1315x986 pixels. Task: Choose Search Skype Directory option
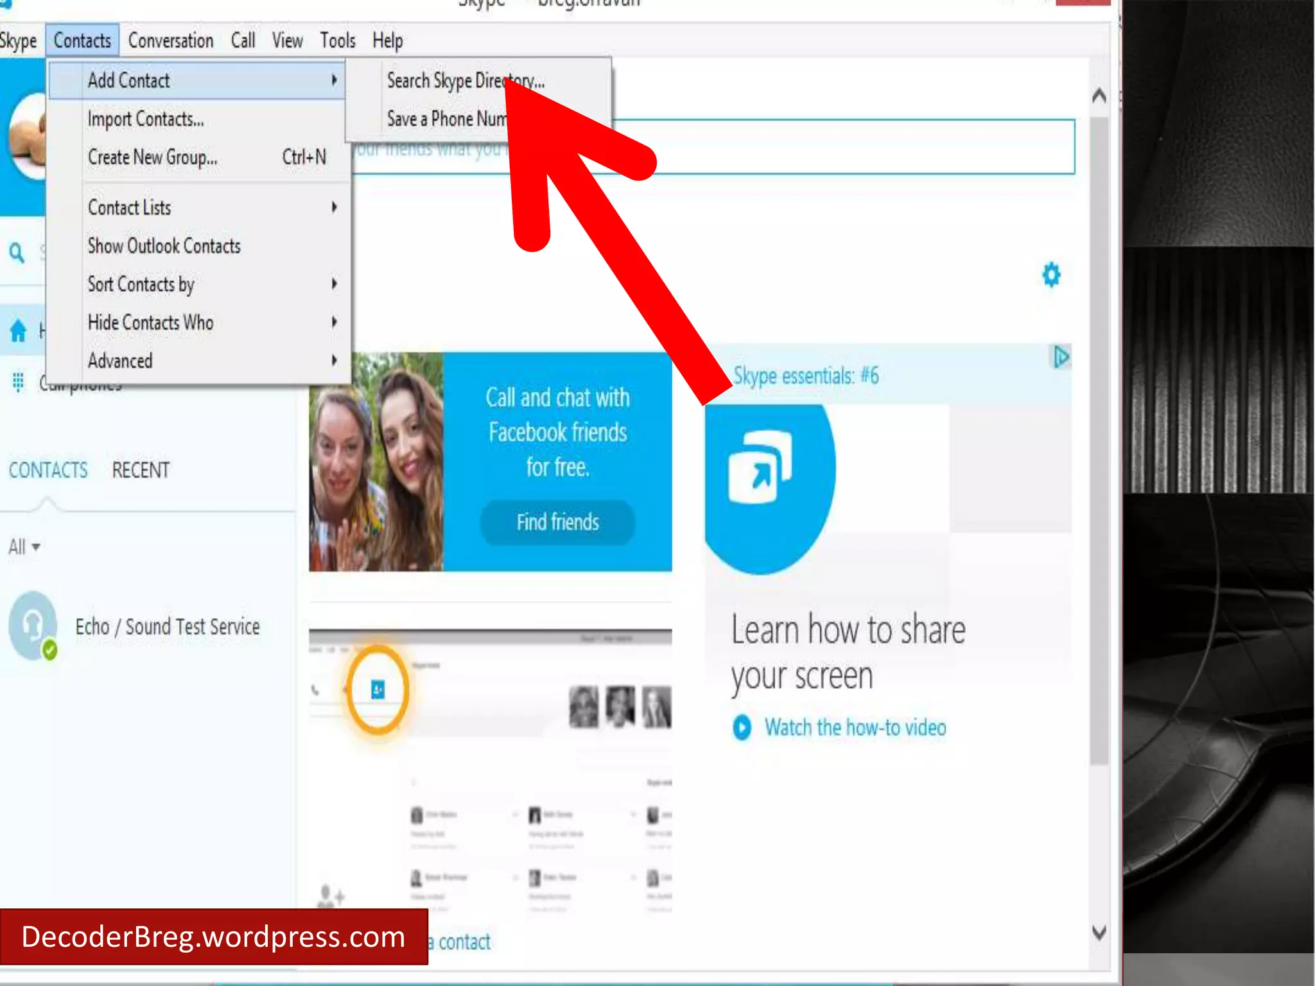pos(466,81)
